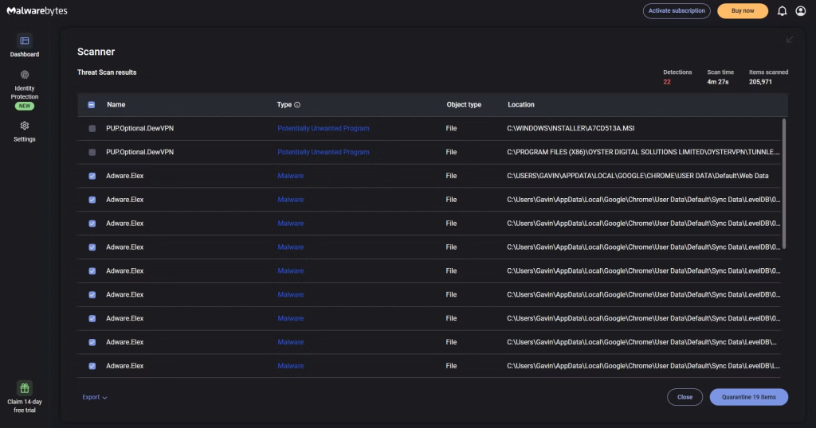Click Quarantine 19 items button

(748, 397)
